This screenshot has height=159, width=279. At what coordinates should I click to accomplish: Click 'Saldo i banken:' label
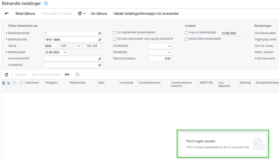point(264,52)
